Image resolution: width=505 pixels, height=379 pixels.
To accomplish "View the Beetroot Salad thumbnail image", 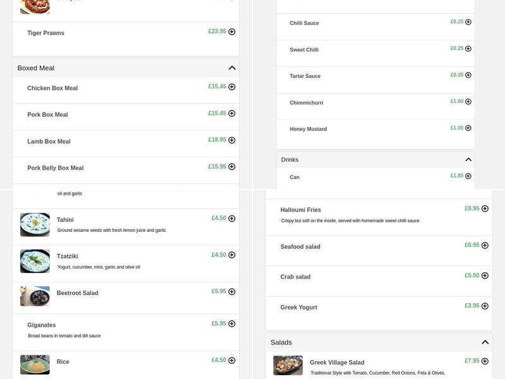I will (x=35, y=296).
